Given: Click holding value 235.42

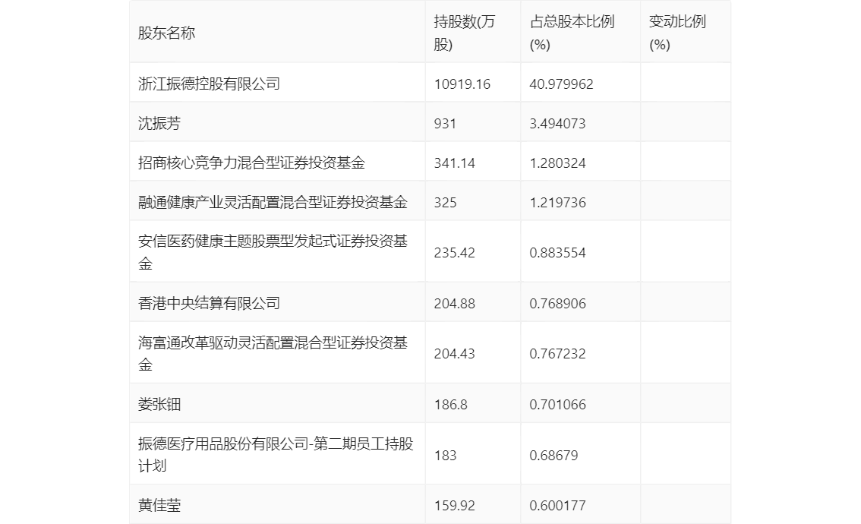Looking at the screenshot, I should pyautogui.click(x=454, y=253).
